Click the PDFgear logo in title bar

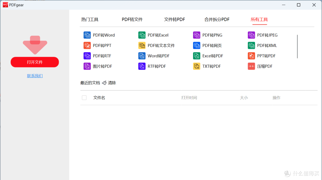pos(5,5)
